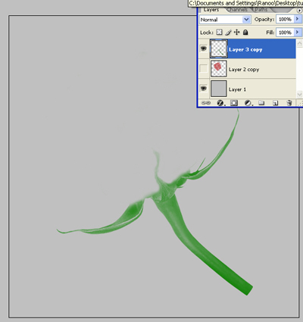Image resolution: width=303 pixels, height=322 pixels.
Task: Click the Opacity percentage field
Action: tap(285, 19)
